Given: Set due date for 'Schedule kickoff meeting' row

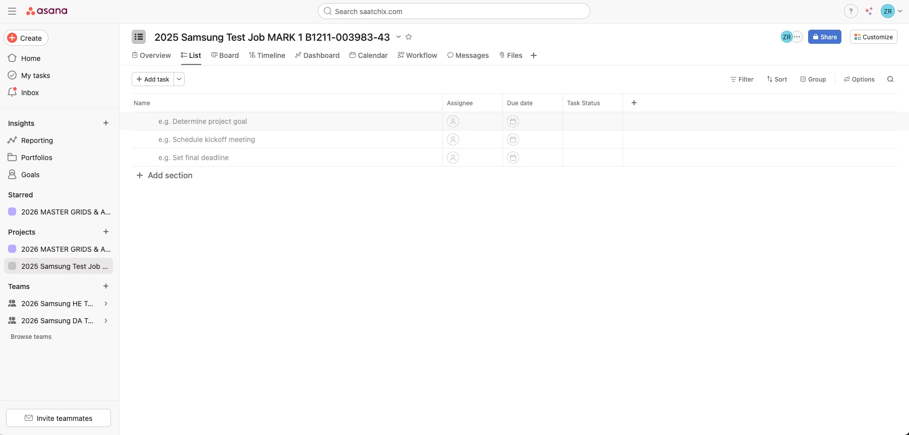Looking at the screenshot, I should [x=513, y=139].
